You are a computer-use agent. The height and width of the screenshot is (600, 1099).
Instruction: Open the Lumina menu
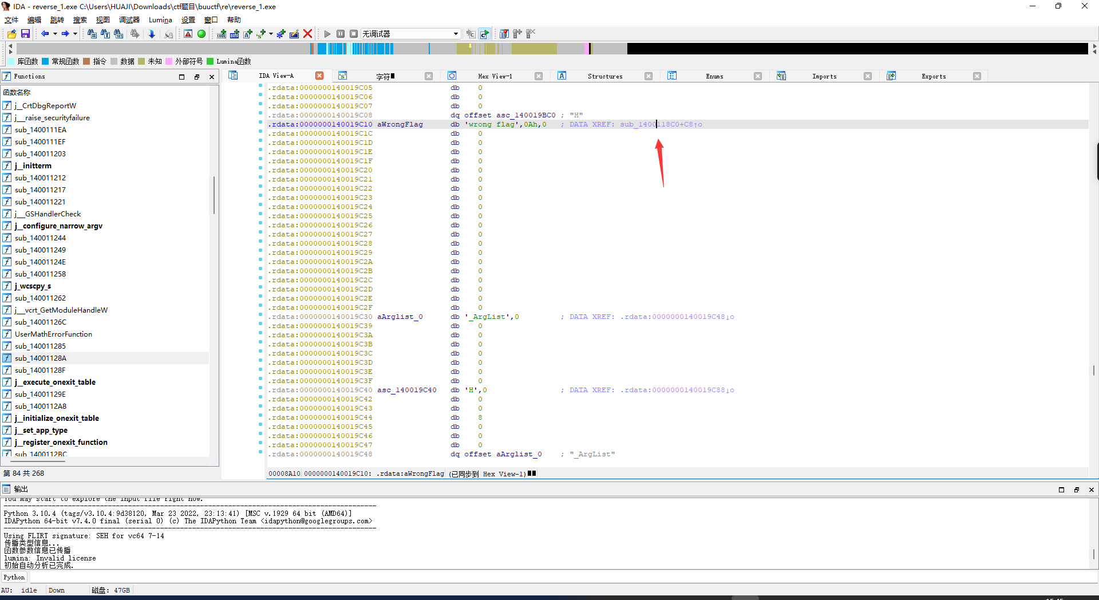tap(160, 20)
